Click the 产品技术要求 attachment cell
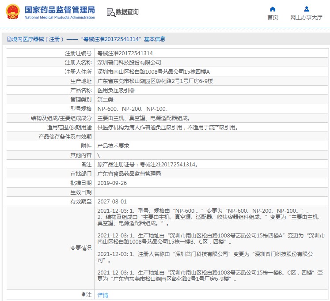 point(113,146)
